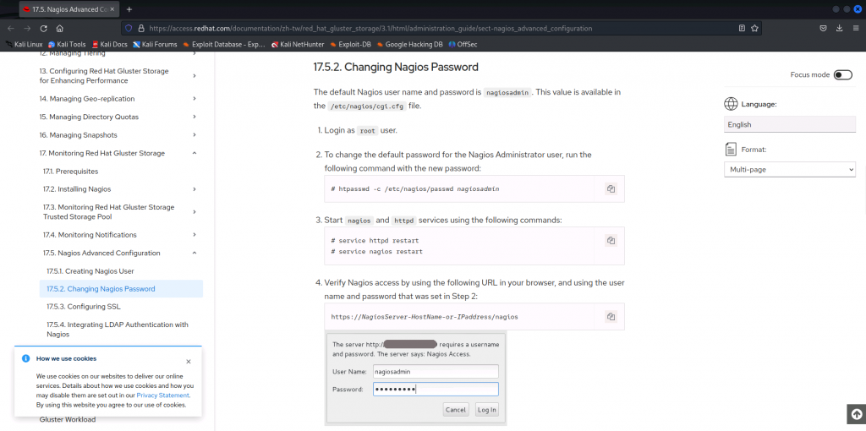
Task: Expand 17.3 Trusted Storage Pool chevron
Action: coord(195,212)
